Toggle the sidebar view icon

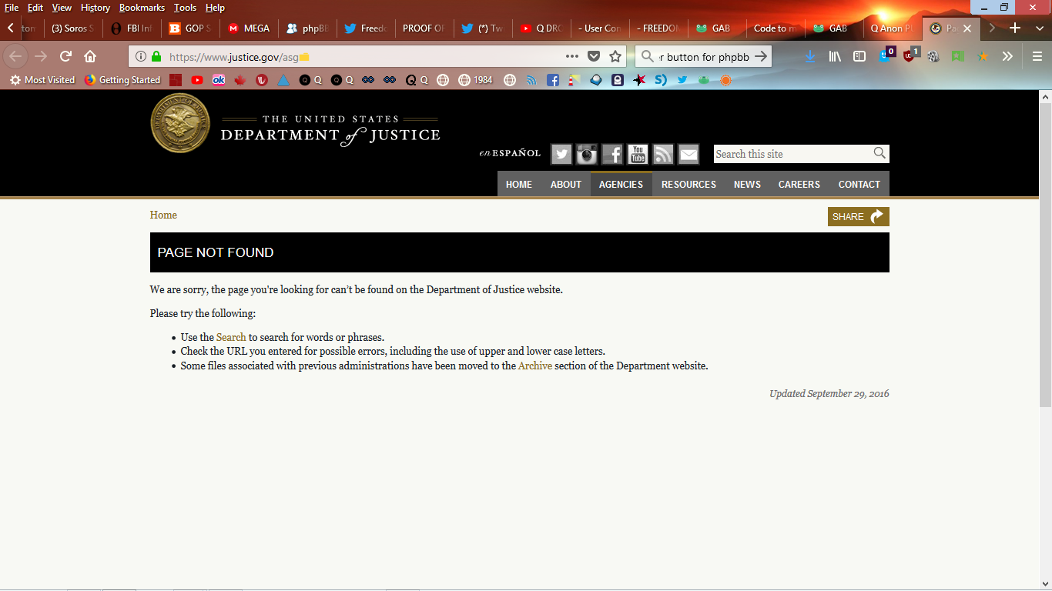[x=859, y=56]
